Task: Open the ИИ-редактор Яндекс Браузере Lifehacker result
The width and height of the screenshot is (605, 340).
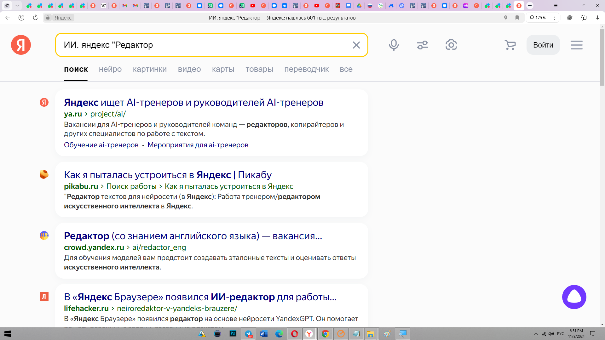Action: [x=200, y=297]
